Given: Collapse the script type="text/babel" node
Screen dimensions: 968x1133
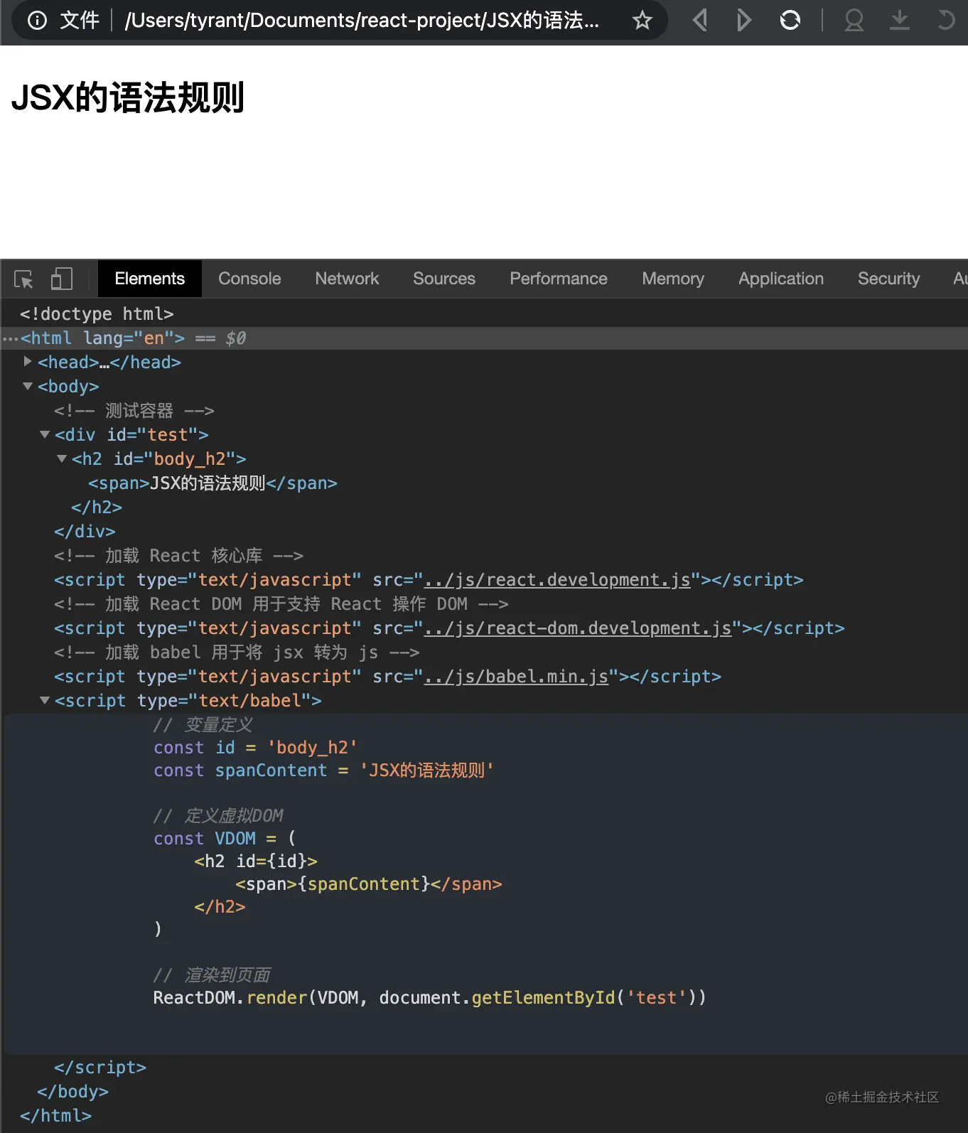Looking at the screenshot, I should point(45,700).
